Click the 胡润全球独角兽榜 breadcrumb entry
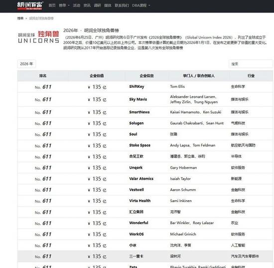 click(41, 18)
